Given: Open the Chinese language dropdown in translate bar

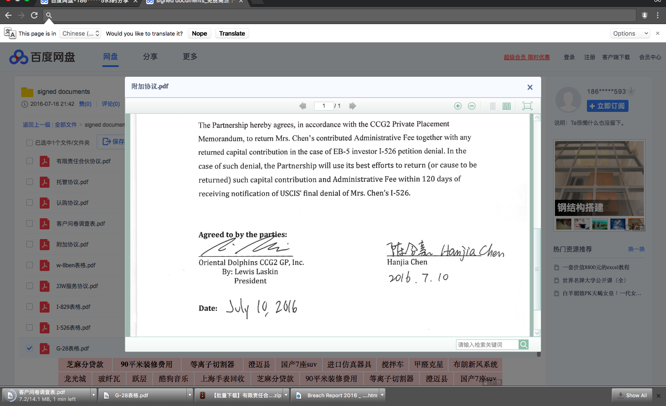Looking at the screenshot, I should [80, 33].
